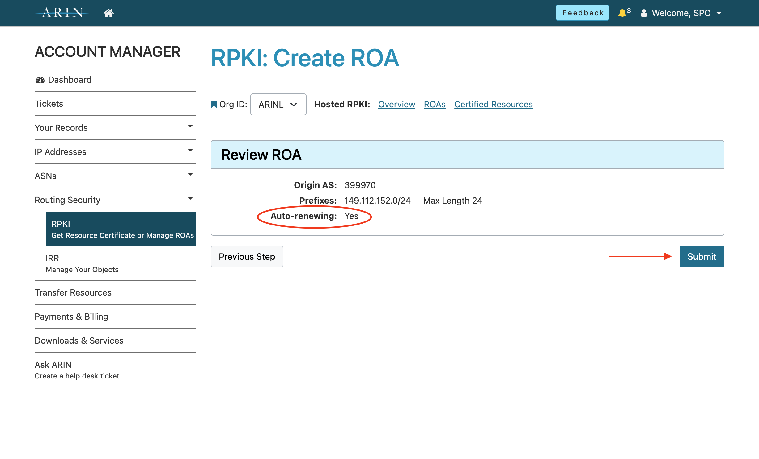
Task: Open the Certified Resources link
Action: tap(493, 104)
